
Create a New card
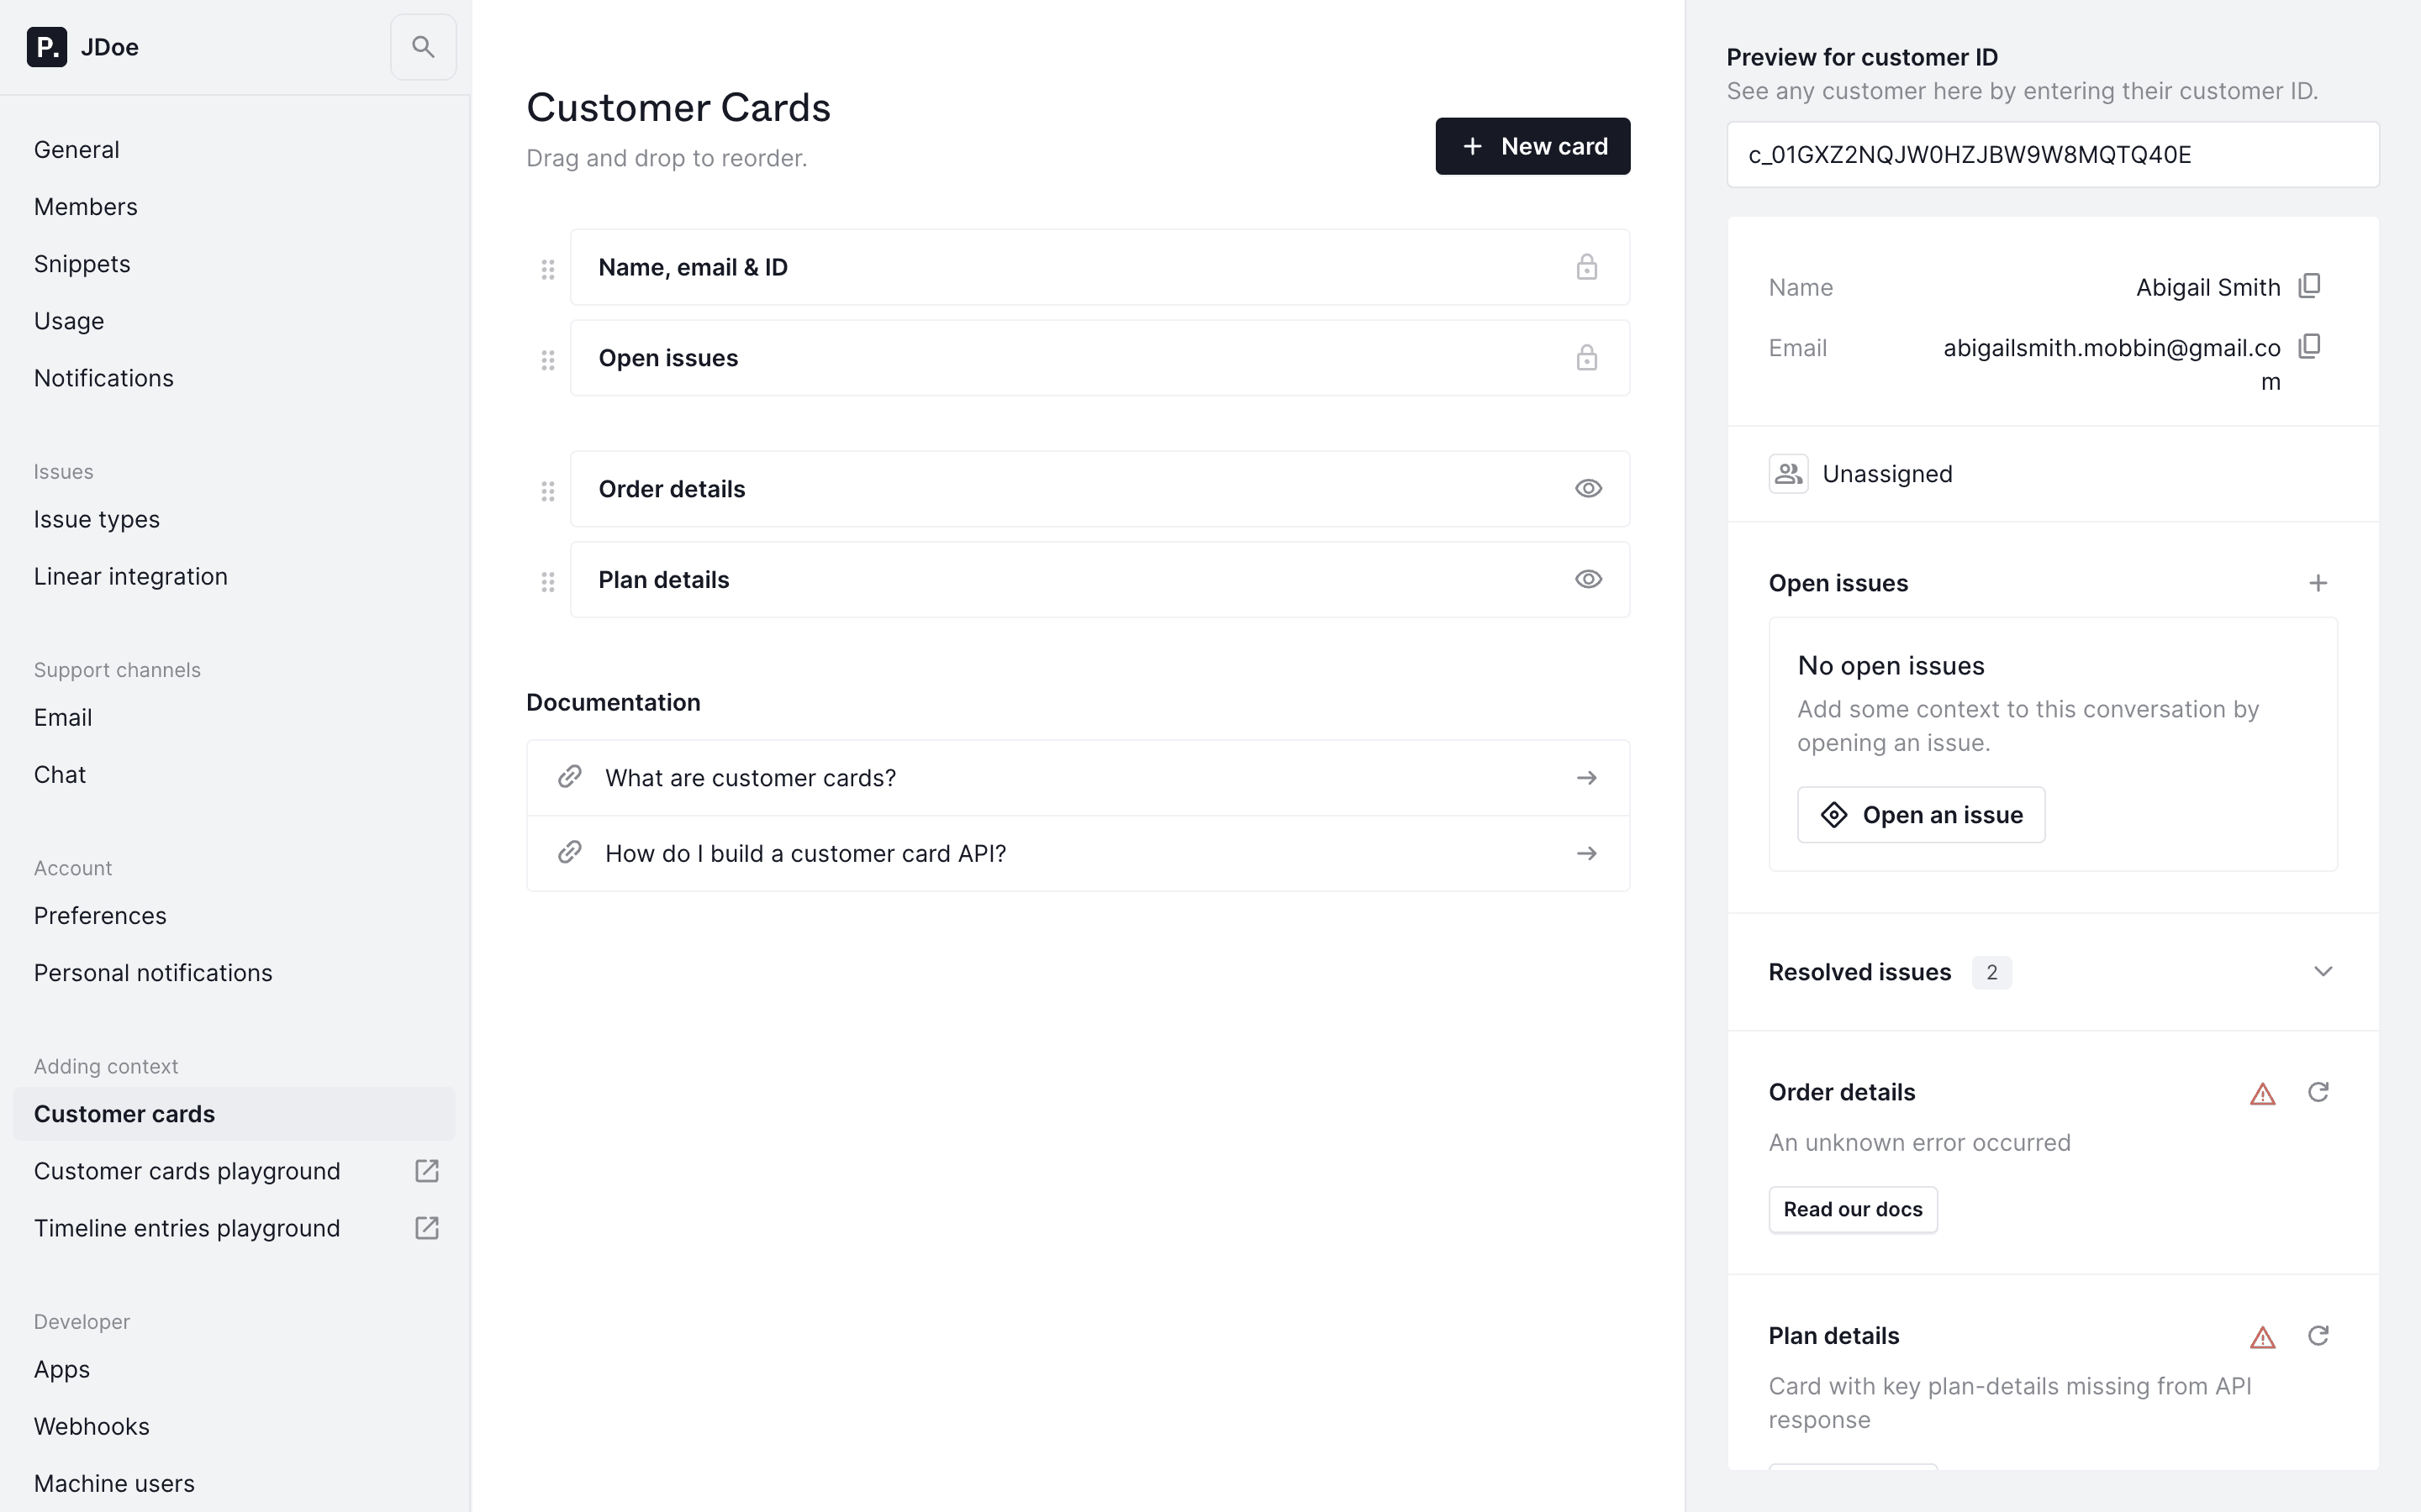tap(1532, 146)
